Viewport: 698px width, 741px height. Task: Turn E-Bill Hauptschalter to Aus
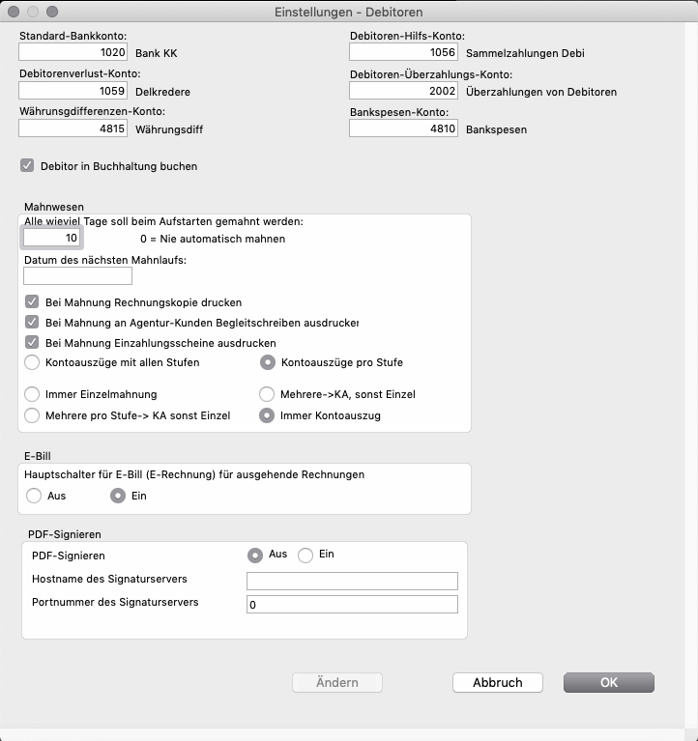[x=35, y=496]
